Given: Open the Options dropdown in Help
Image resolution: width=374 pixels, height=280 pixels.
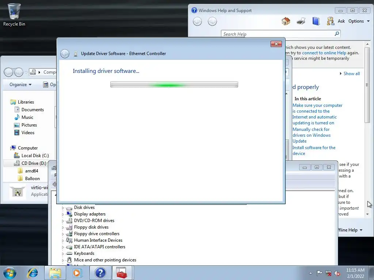Looking at the screenshot, I should pyautogui.click(x=359, y=21).
